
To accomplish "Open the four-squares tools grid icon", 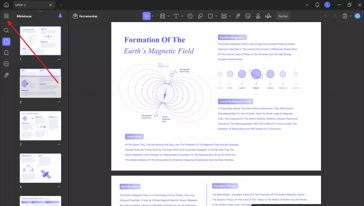I will [6, 16].
